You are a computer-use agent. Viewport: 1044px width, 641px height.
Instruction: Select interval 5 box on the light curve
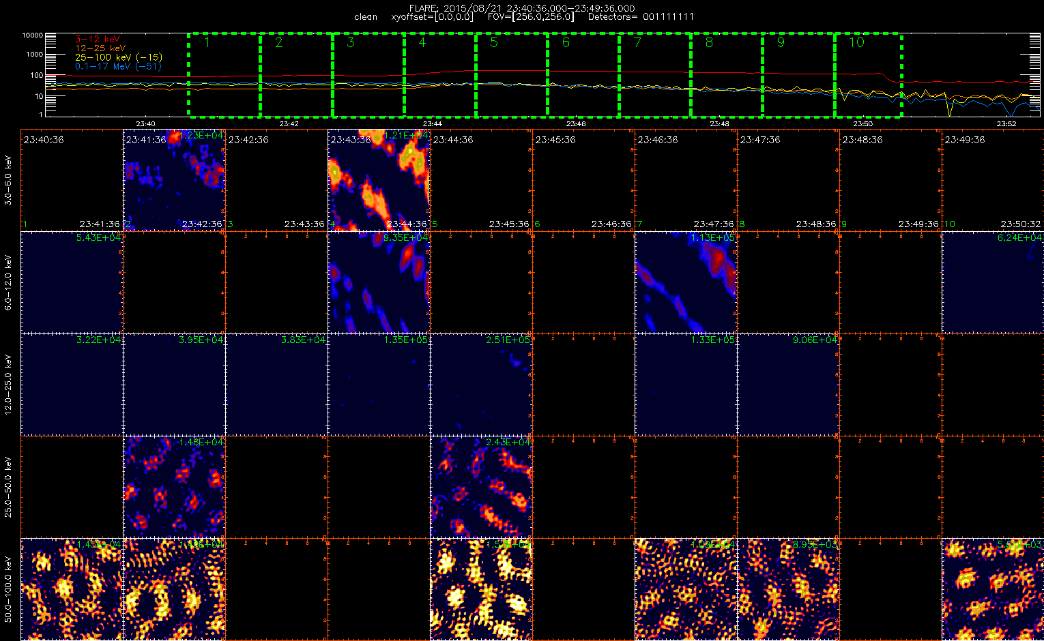point(512,74)
